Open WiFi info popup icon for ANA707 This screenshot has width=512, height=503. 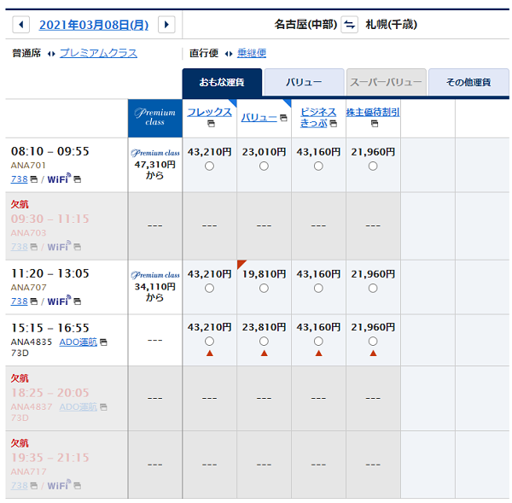[x=77, y=301]
